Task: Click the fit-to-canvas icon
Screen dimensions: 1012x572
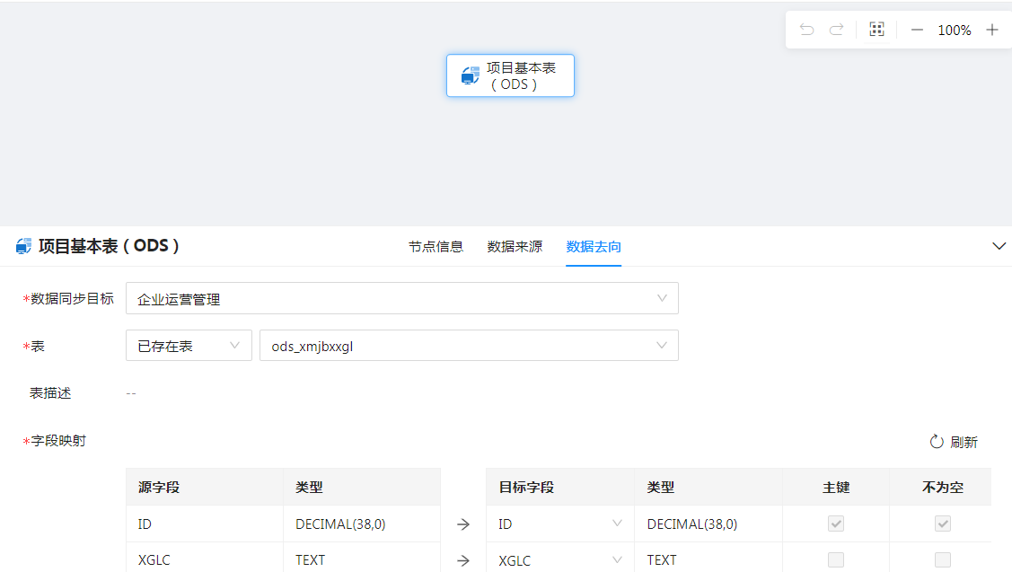Action: click(x=877, y=30)
